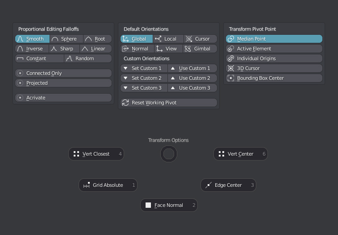The width and height of the screenshot is (338, 235).
Task: Choose Edge Center pie option
Action: [x=228, y=185]
